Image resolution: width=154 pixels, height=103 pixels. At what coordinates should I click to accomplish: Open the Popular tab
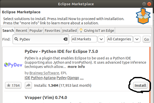pos(36,31)
